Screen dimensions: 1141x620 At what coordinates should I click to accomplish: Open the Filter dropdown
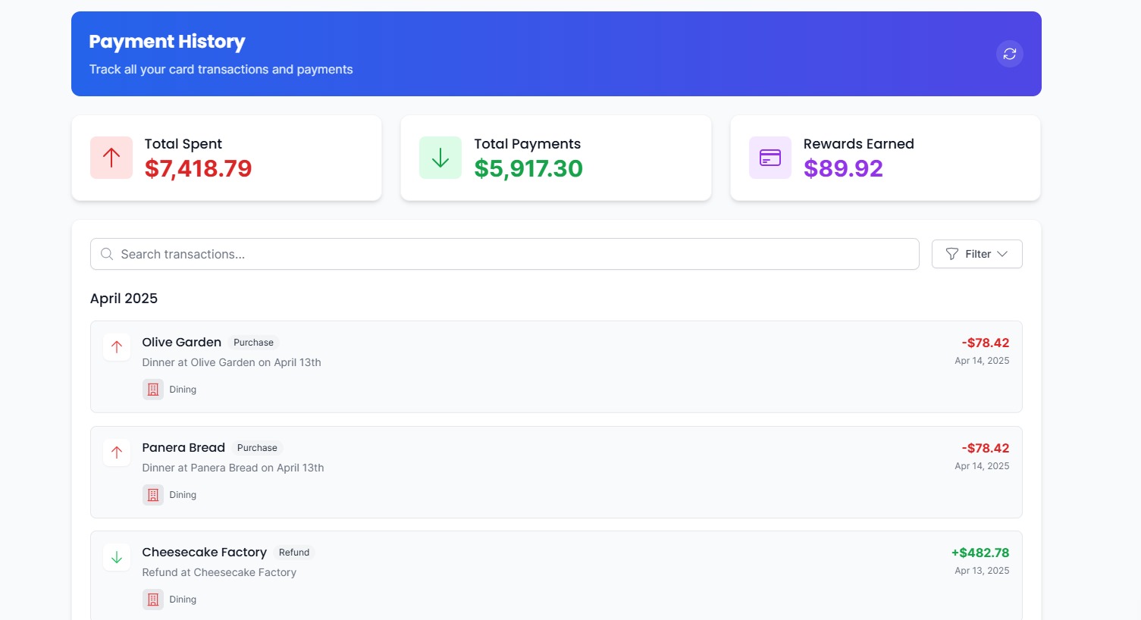click(x=976, y=254)
